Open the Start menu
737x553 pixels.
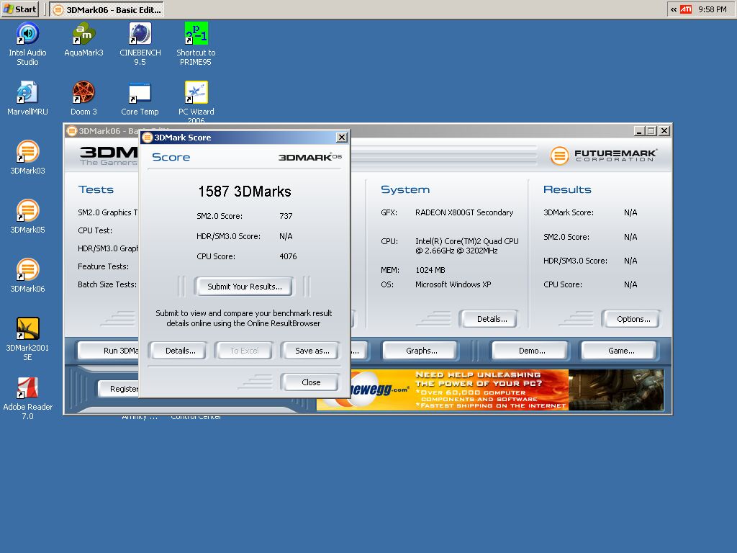19,9
